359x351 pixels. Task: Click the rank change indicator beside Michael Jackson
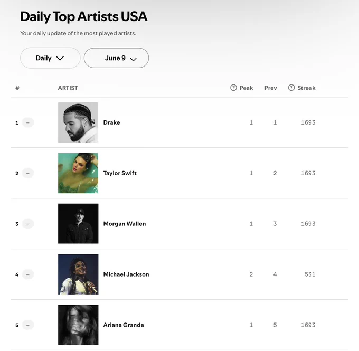[x=28, y=274]
